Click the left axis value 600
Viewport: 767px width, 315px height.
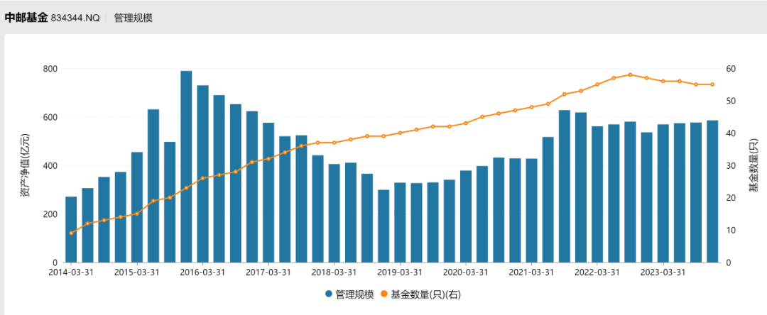[51, 117]
